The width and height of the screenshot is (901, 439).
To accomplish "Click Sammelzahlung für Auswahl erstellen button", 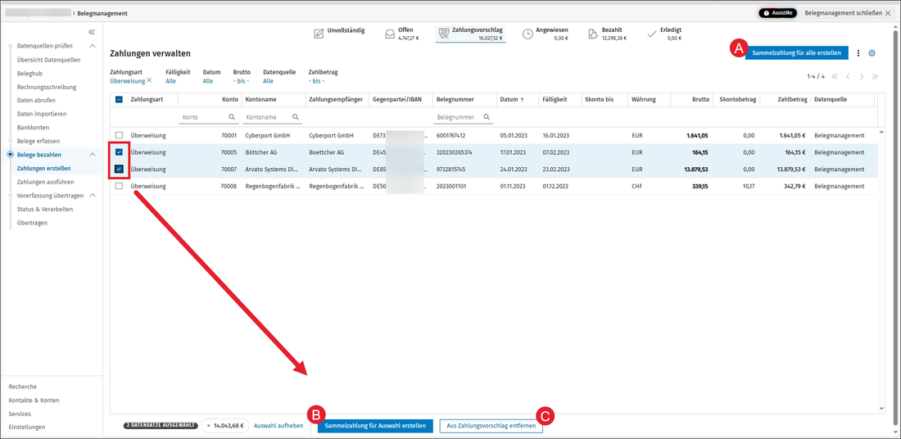I will tap(375, 427).
